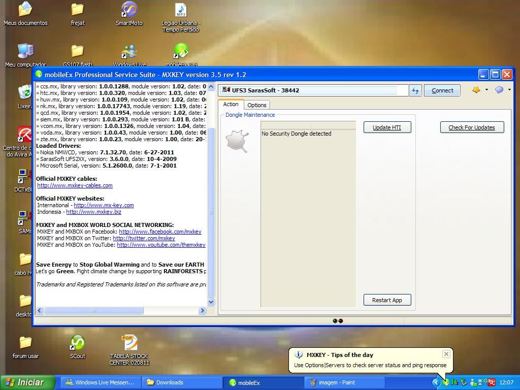Image resolution: width=520 pixels, height=390 pixels.
Task: Click the mobileEx 3.5 desktop shortcut
Action: click(x=181, y=51)
